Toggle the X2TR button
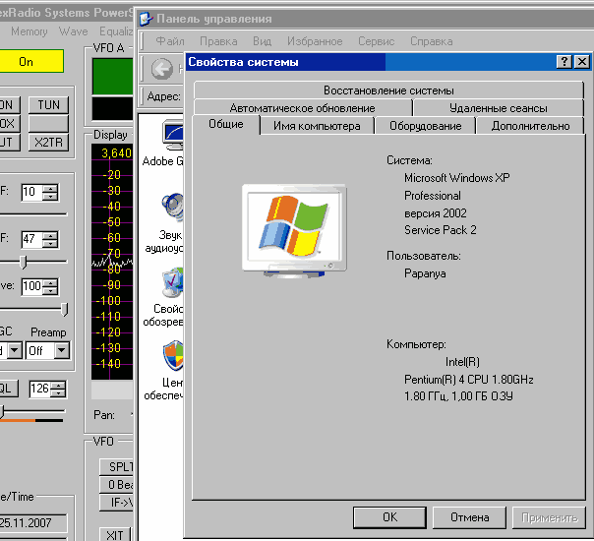The height and width of the screenshot is (541, 594). click(x=47, y=143)
